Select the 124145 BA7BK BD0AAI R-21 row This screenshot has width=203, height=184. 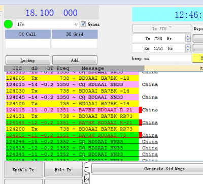pos(73,122)
